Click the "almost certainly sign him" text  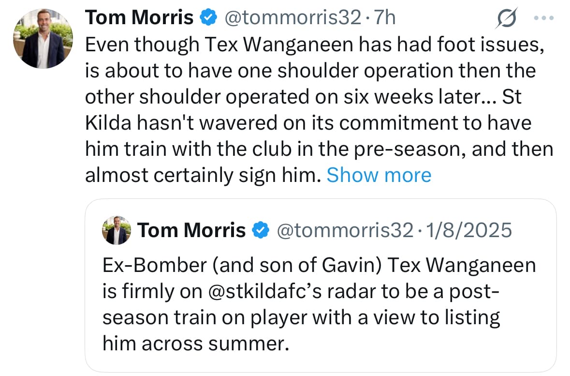point(203,175)
